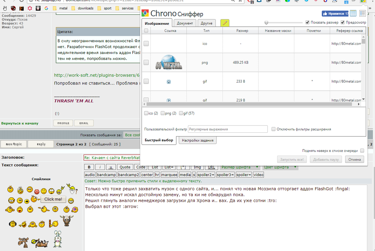Click the table's vertical scrollbar thumb
This screenshot has height=251, width=375.
[363, 41]
